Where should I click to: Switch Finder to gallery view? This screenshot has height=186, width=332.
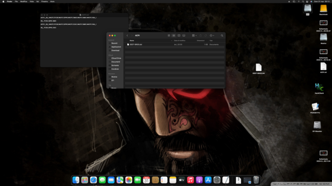coord(184,36)
